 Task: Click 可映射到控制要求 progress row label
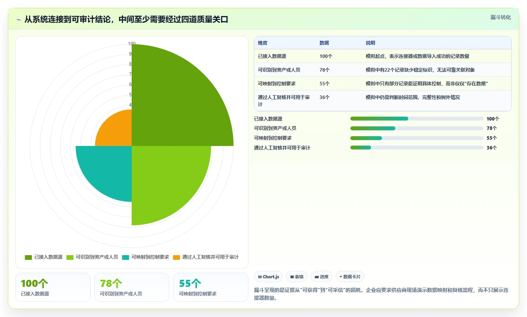[273, 138]
